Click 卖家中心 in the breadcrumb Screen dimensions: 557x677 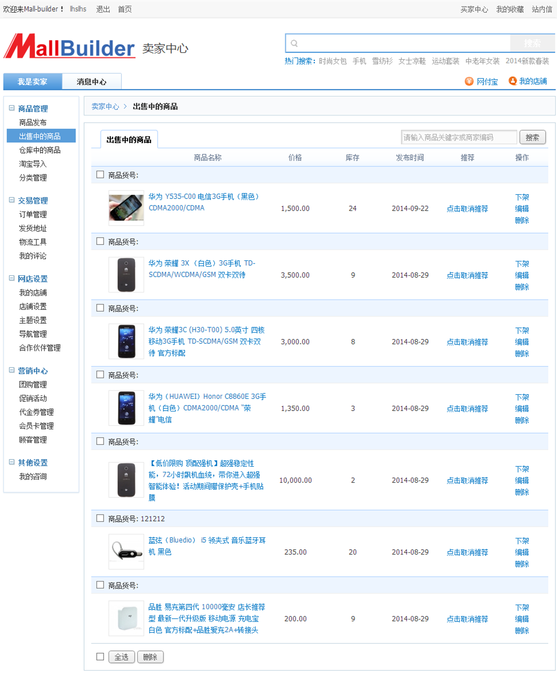105,106
